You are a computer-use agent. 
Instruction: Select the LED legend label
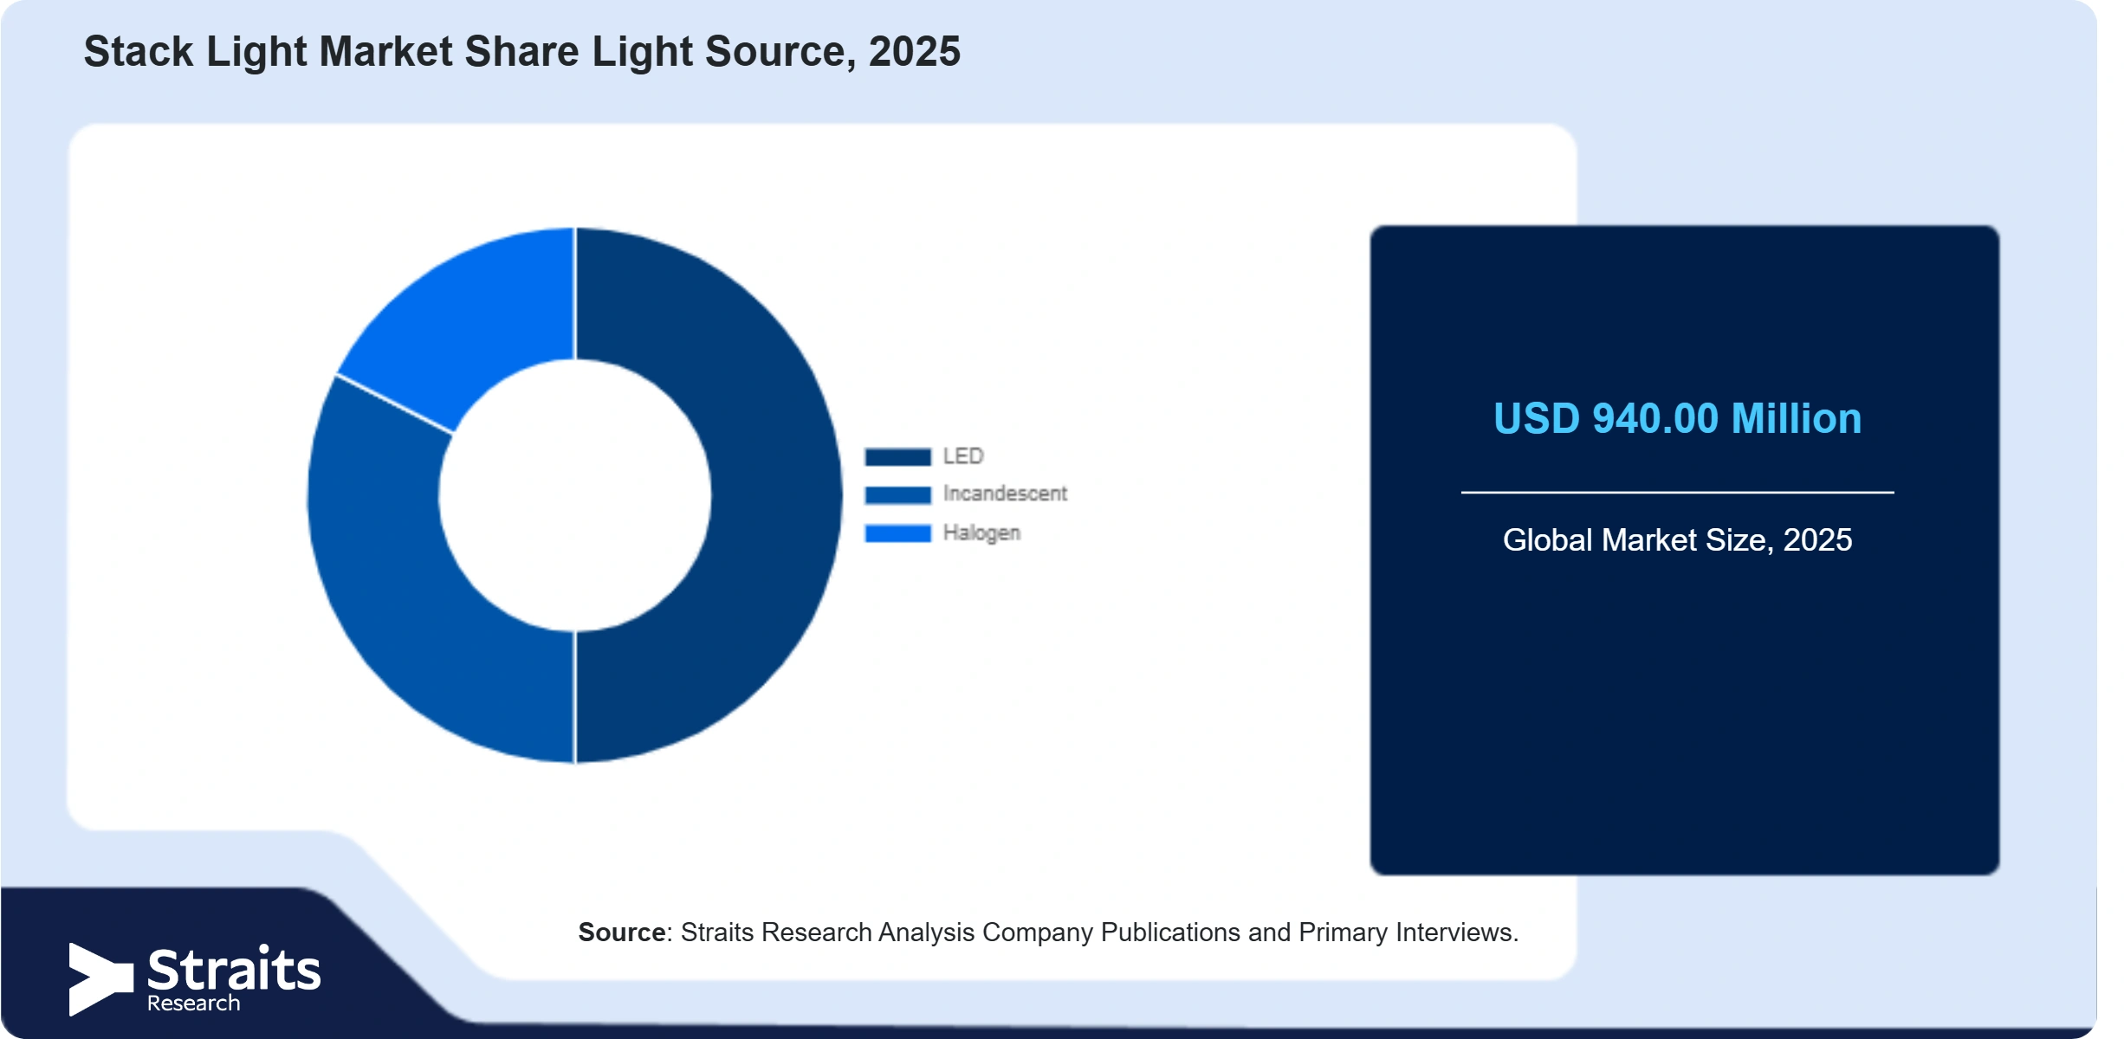pyautogui.click(x=963, y=456)
